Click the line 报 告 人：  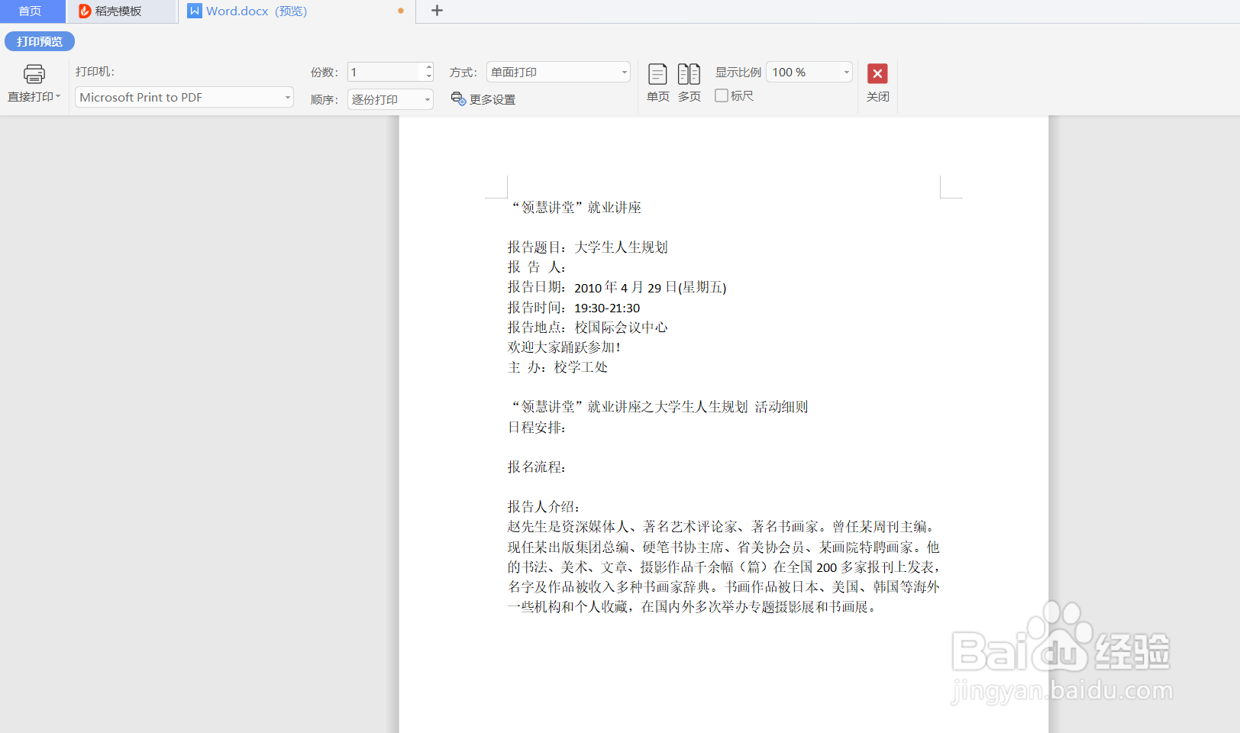tap(537, 266)
